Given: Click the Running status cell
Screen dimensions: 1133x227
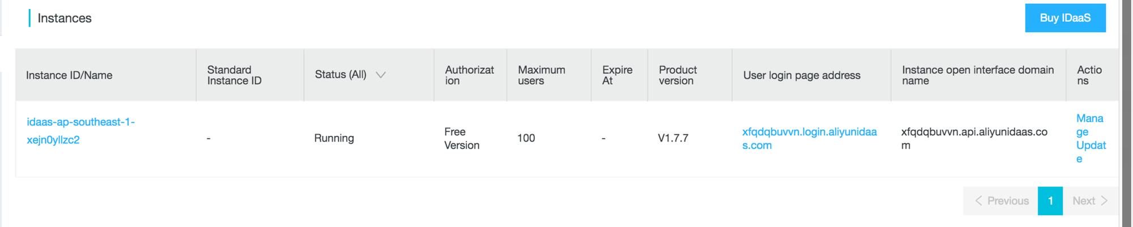Looking at the screenshot, I should pyautogui.click(x=334, y=138).
